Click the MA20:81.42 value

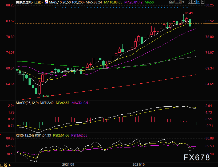[x=133, y=2]
